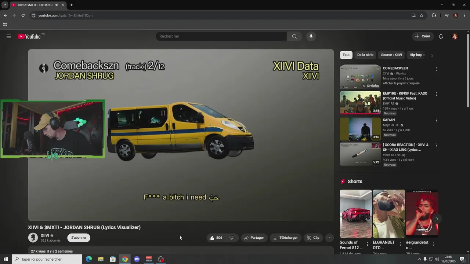Screen dimensions: 470x264
Task: Open the XIIVI channel name link
Action: 45,235
